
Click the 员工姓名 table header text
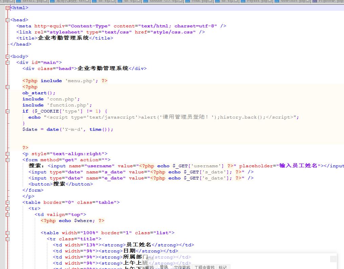click(x=139, y=245)
